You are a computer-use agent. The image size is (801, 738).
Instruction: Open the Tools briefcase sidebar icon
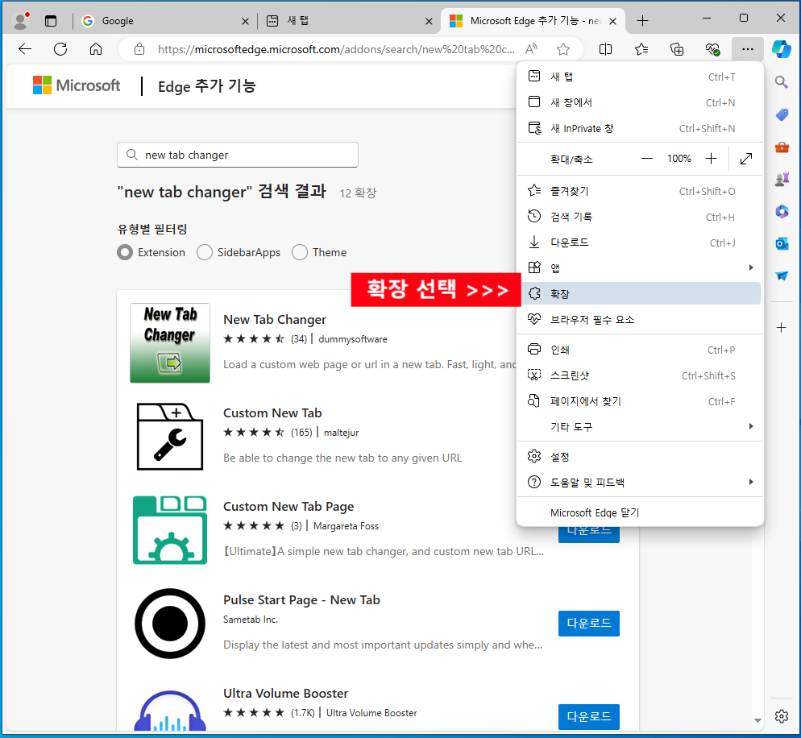pos(781,147)
